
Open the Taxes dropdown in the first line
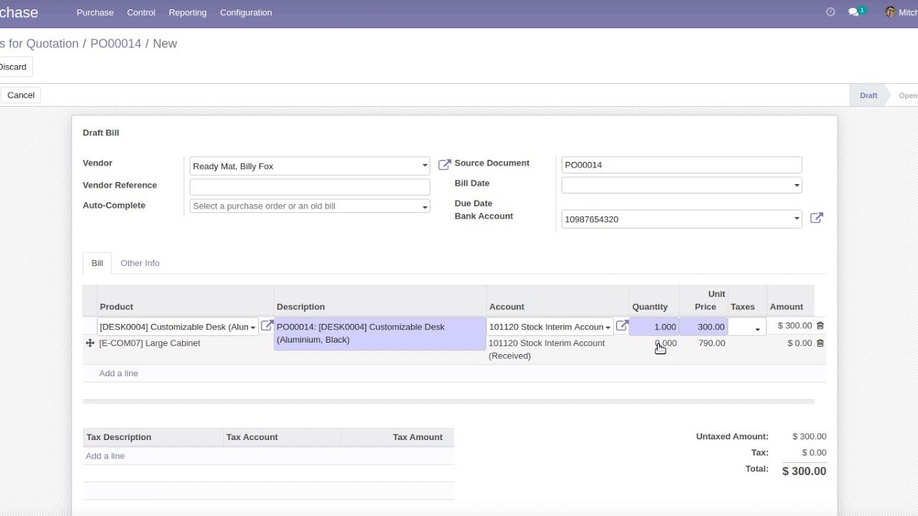point(757,329)
